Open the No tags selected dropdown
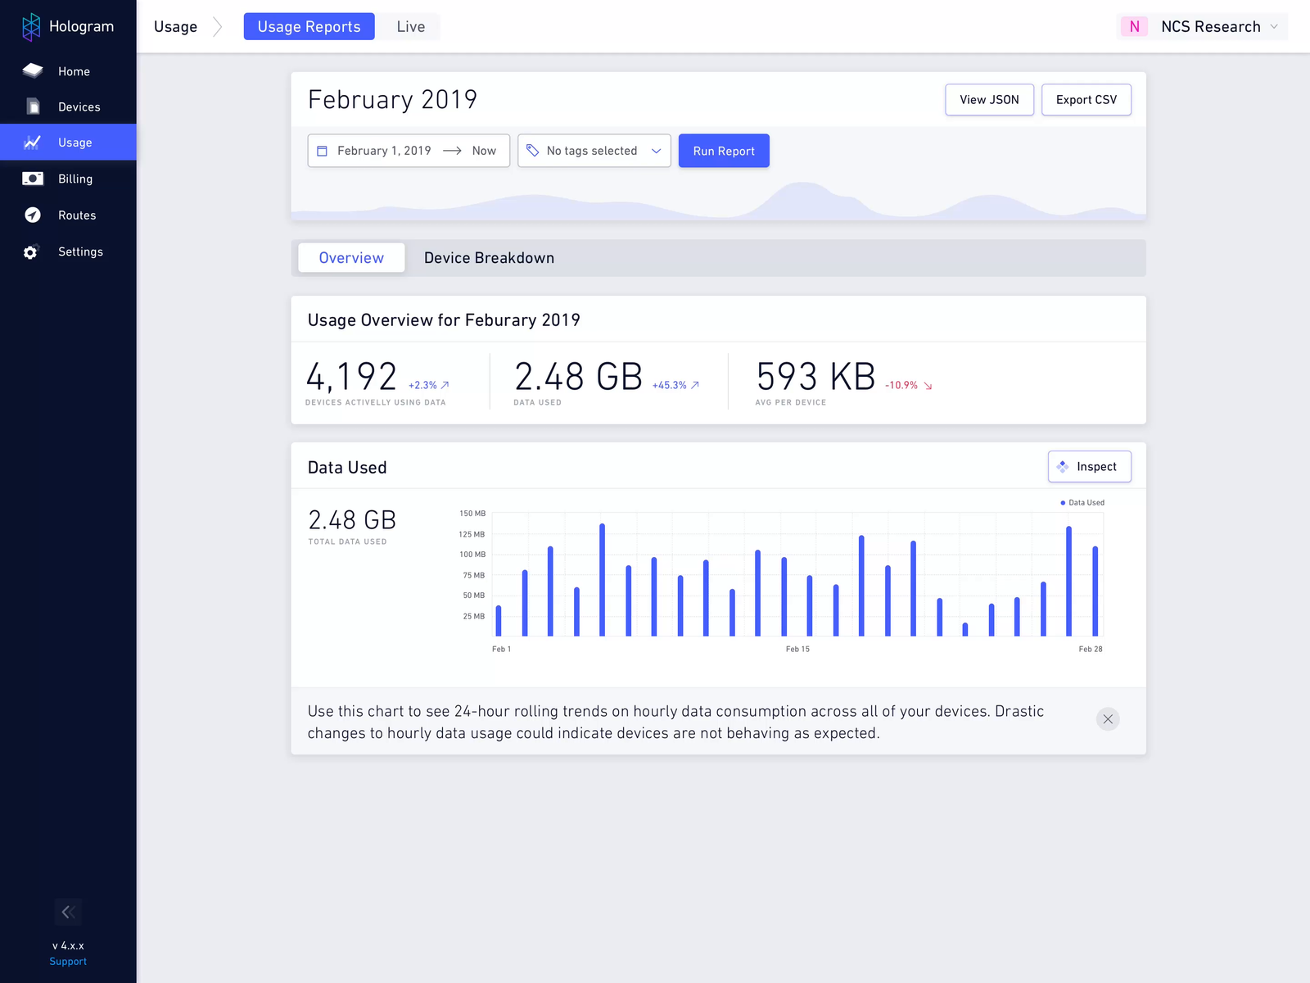The height and width of the screenshot is (983, 1310). (x=594, y=151)
